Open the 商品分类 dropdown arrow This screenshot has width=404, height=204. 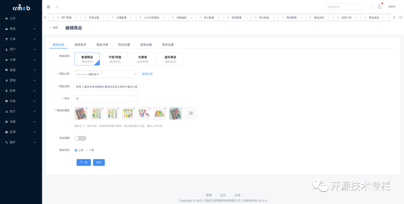[x=135, y=74]
